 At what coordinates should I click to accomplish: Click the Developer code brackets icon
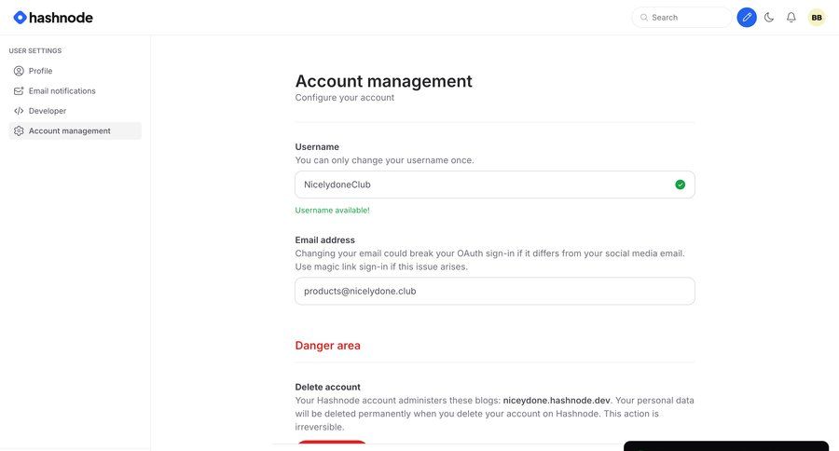(x=19, y=111)
